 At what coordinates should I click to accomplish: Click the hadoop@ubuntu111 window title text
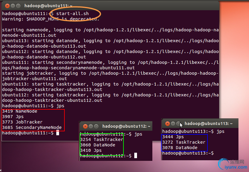click(x=48, y=6)
